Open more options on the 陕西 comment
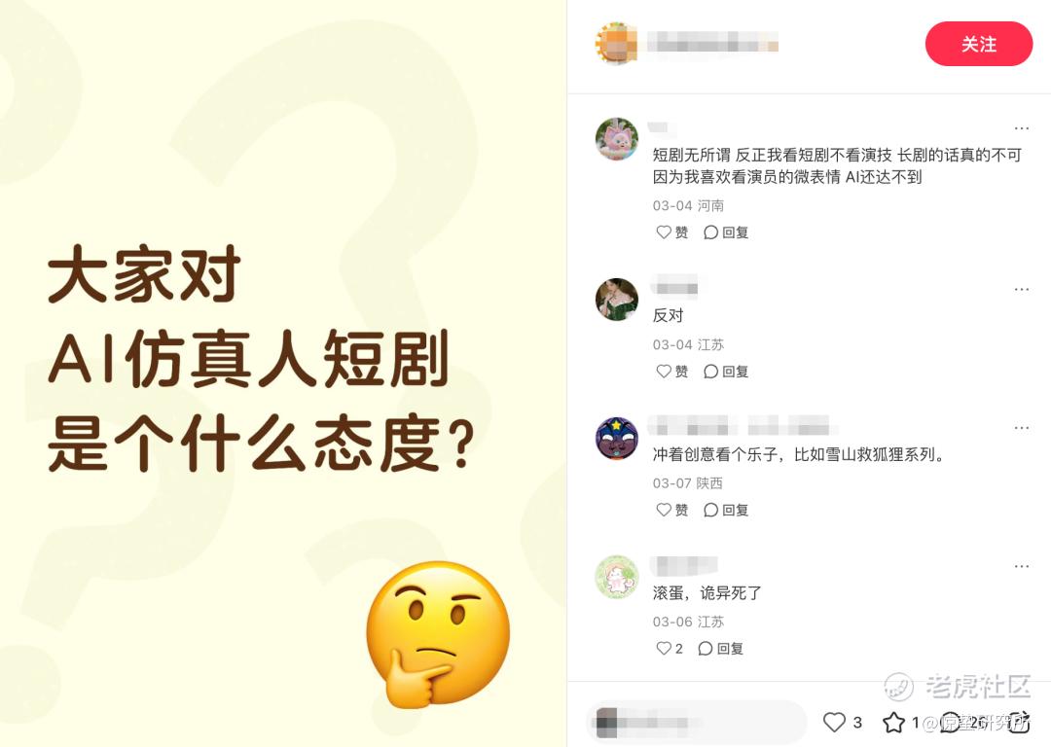The image size is (1051, 747). point(1022,427)
